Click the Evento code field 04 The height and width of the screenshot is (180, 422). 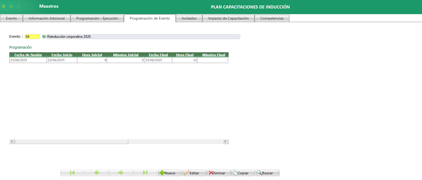[x=32, y=37]
